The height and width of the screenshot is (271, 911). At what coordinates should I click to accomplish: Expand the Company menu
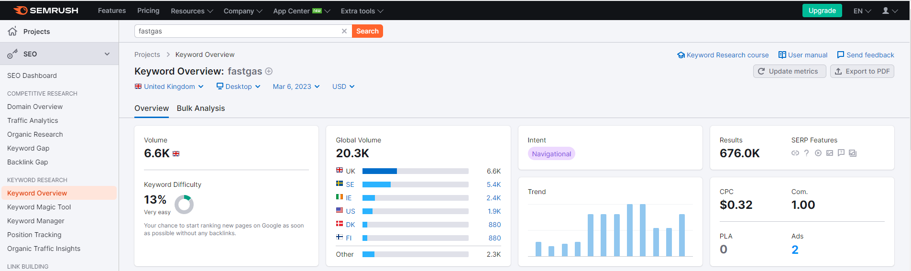click(243, 11)
